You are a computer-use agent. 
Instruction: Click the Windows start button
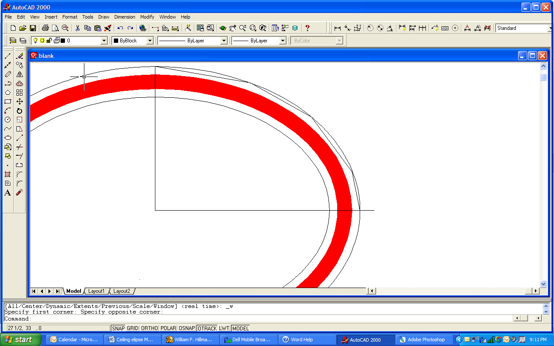21,340
